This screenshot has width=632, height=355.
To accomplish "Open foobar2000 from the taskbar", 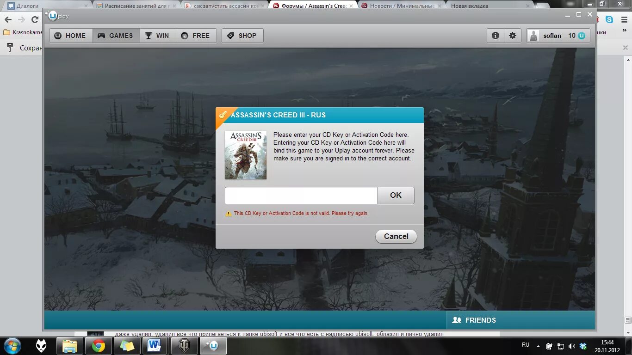I will [x=41, y=346].
